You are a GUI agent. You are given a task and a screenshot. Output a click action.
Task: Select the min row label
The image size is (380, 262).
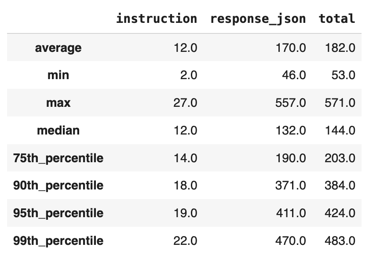pos(58,75)
